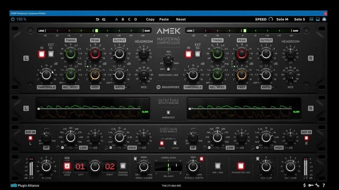Click the SIDECHAIN LINK center knob
The height and width of the screenshot is (190, 339).
coord(168,59)
